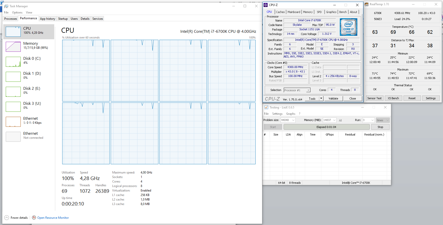Open the ? help menu in LinX
Screen dimensions: 443x225
[300, 114]
